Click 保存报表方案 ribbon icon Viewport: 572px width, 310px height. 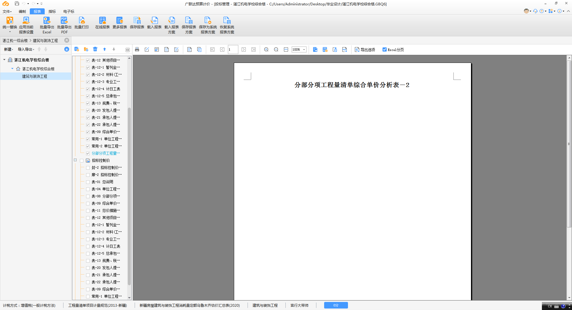tap(189, 25)
